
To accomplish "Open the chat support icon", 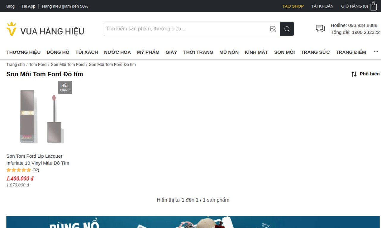I will coord(320,28).
